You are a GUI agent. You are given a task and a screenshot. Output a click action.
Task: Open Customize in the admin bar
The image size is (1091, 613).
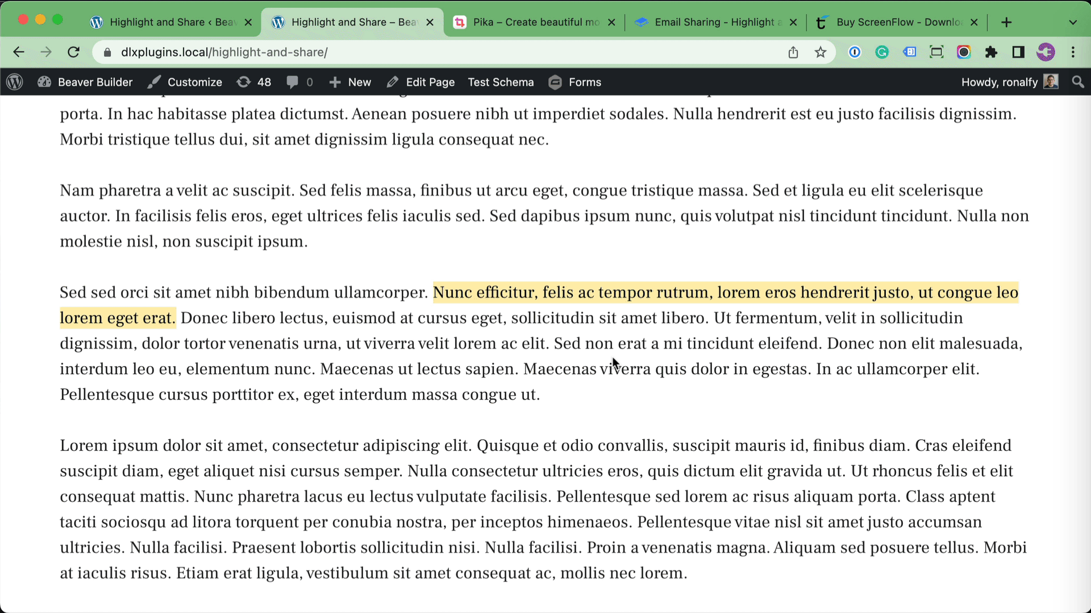tap(185, 82)
